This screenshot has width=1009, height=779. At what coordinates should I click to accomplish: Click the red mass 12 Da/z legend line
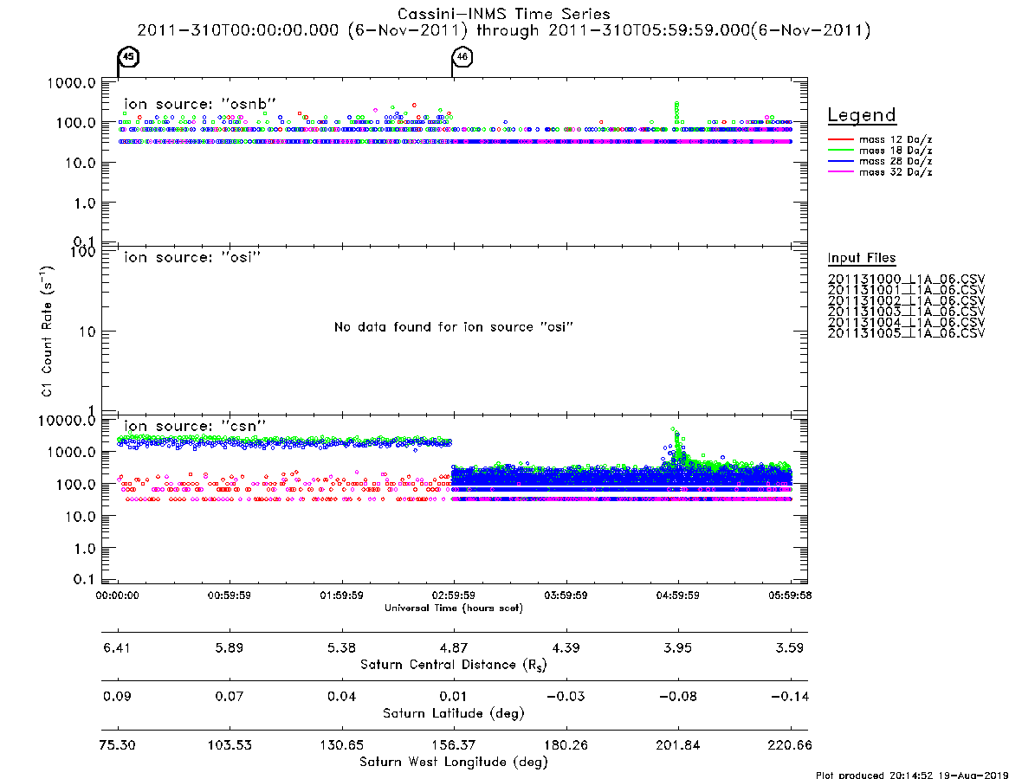pyautogui.click(x=840, y=139)
